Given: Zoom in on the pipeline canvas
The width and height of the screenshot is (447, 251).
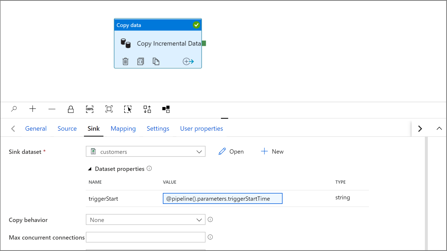Looking at the screenshot, I should click(33, 109).
